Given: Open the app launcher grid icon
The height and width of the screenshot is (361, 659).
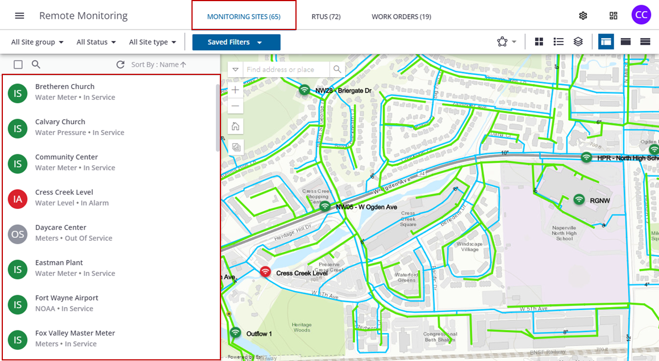Looking at the screenshot, I should (x=613, y=15).
